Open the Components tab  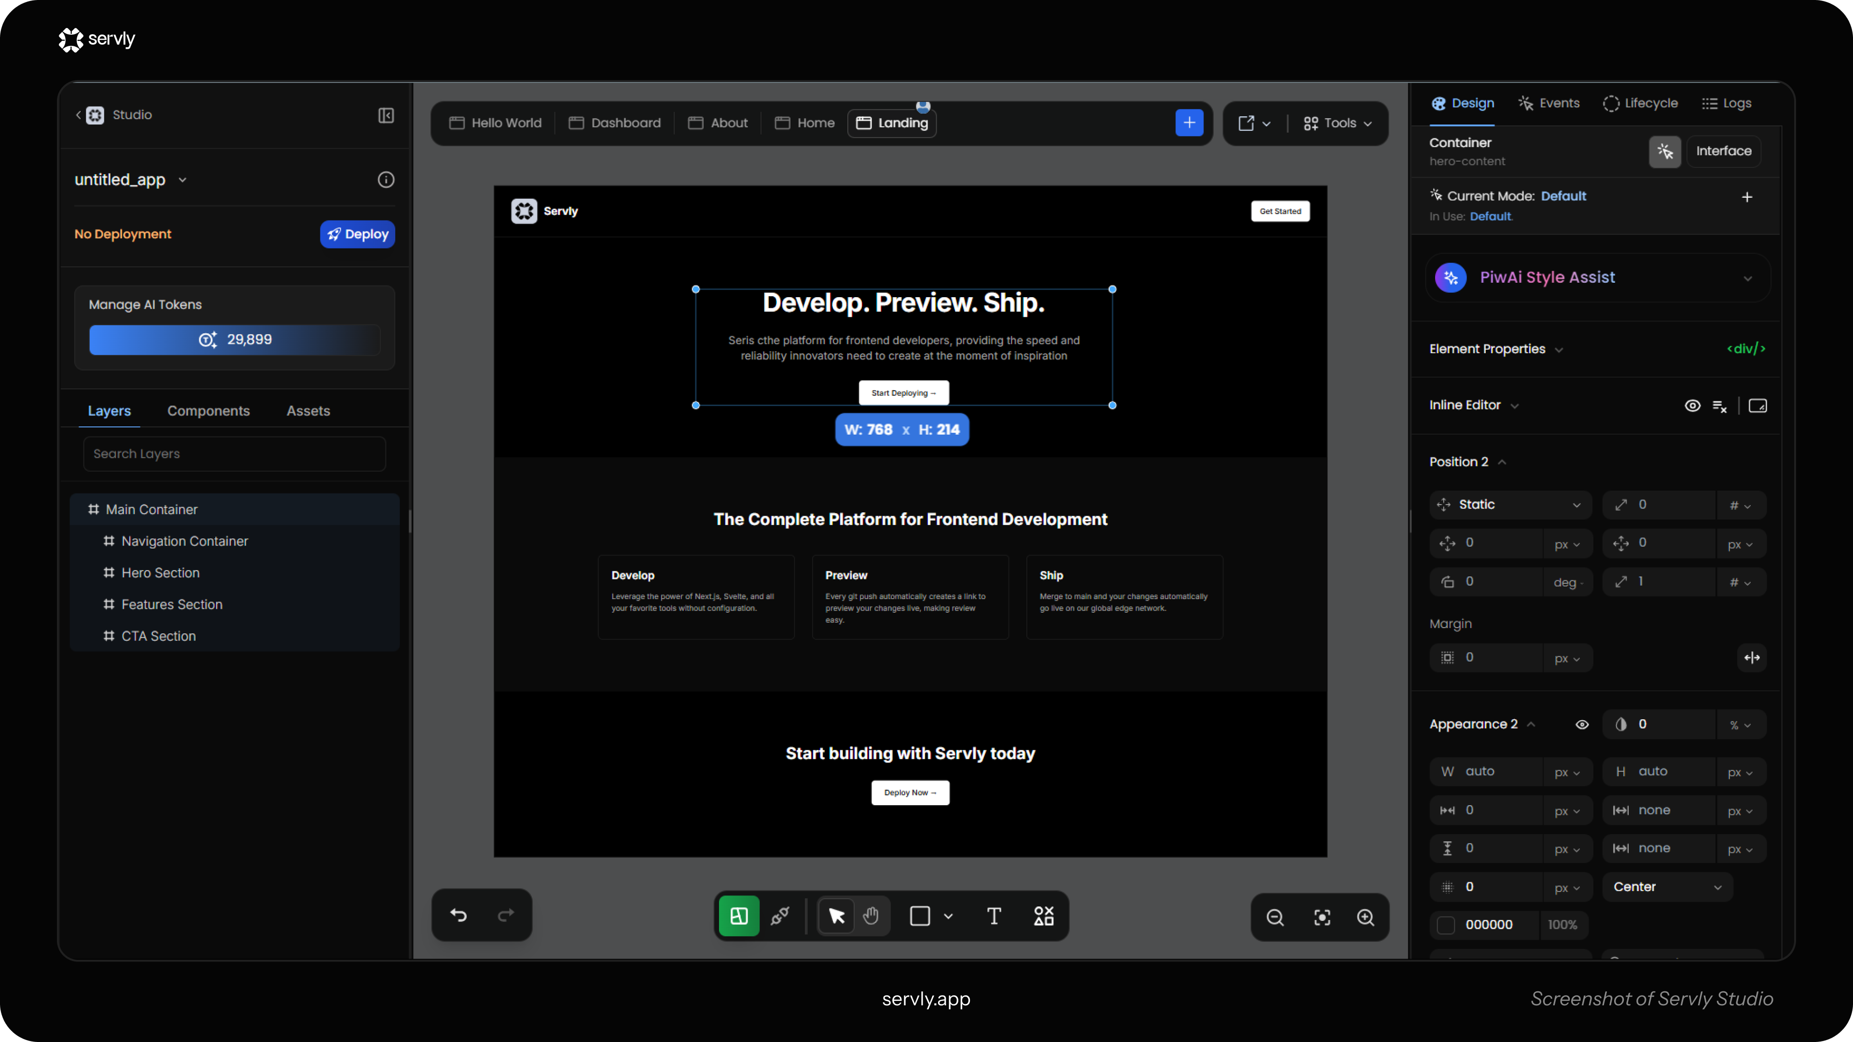[x=208, y=411]
